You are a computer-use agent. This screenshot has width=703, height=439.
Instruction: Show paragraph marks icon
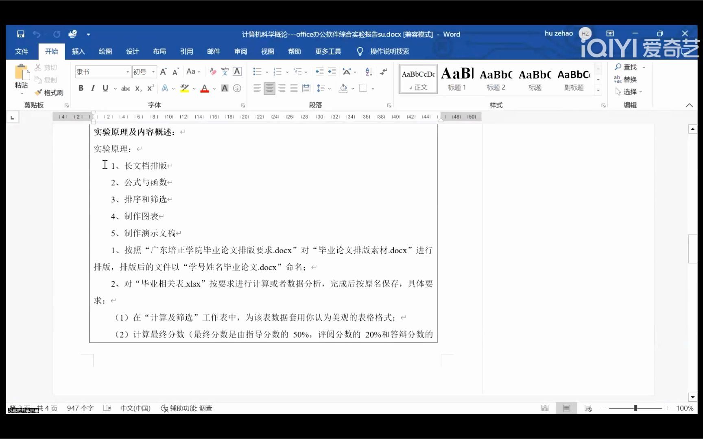(x=384, y=72)
